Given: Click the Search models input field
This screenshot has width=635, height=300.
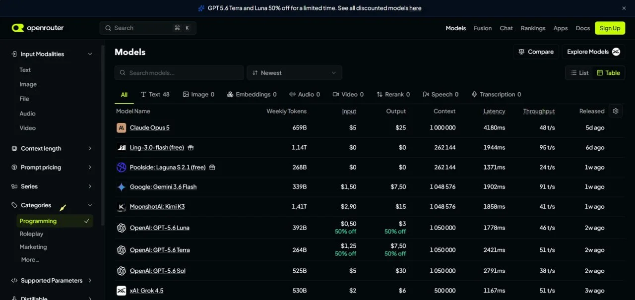Looking at the screenshot, I should 179,73.
